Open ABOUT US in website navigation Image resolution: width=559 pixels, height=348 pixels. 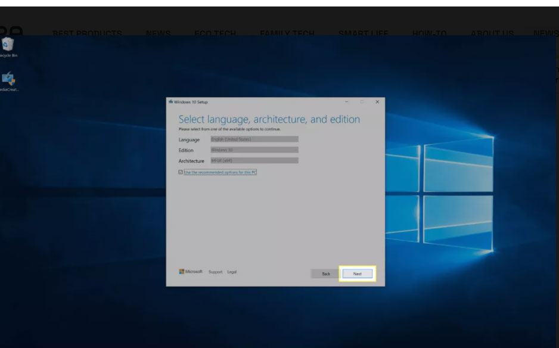[x=492, y=33]
